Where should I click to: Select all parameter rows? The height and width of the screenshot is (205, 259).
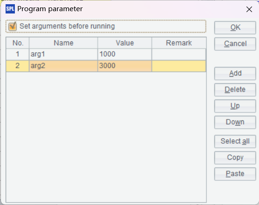point(235,142)
